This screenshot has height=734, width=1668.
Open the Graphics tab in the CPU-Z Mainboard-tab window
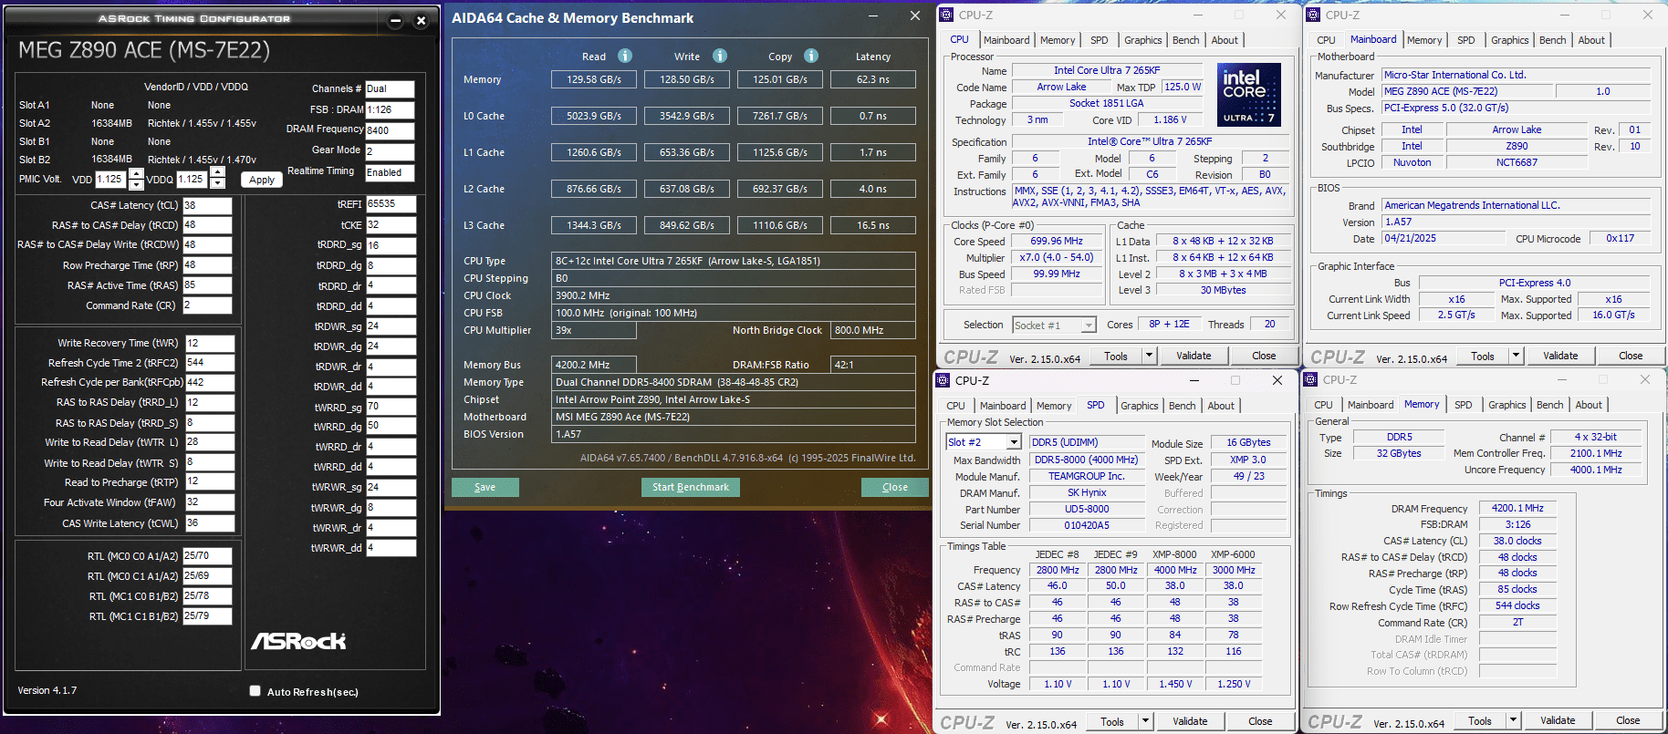pyautogui.click(x=1509, y=40)
